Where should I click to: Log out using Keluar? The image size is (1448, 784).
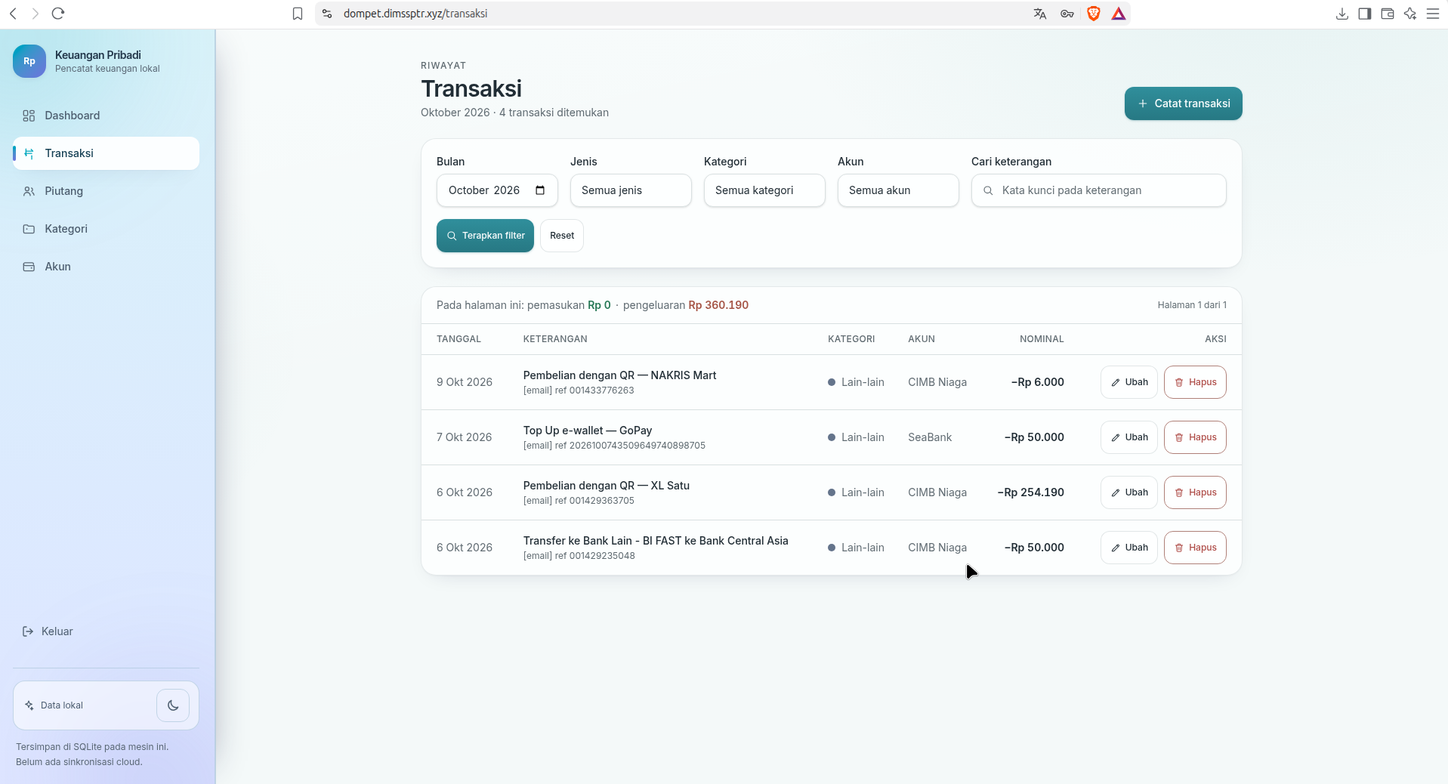[x=48, y=631]
